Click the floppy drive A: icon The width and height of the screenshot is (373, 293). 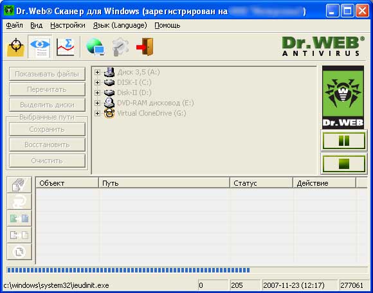tap(109, 72)
